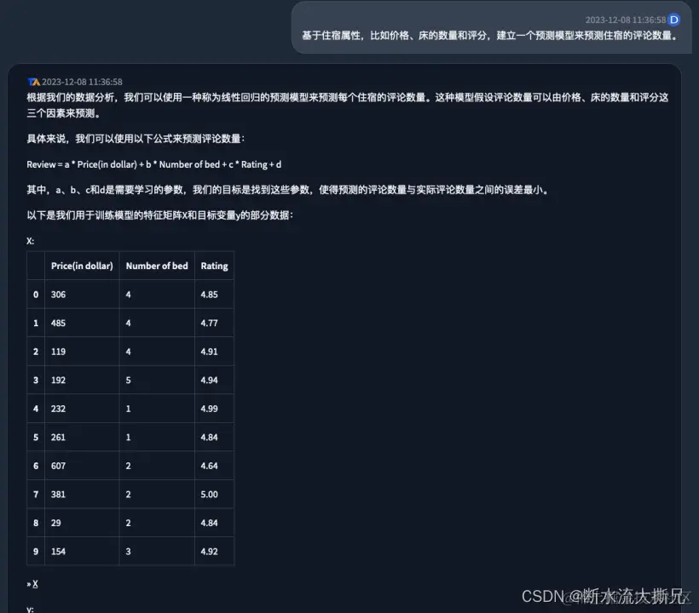Click the Price(in dollar) column header

82,266
